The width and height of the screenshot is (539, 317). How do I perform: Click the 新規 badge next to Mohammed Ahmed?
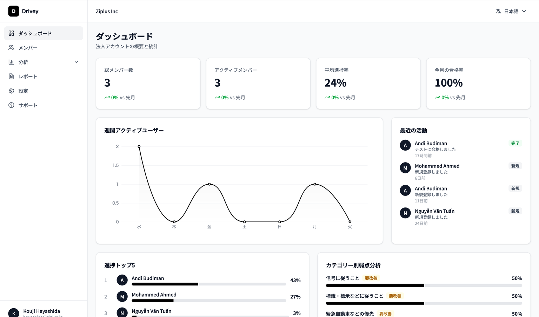(x=515, y=166)
